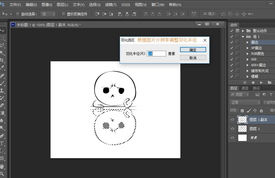
Task: Open the 滤镜(T) menu
Action: (111, 5)
